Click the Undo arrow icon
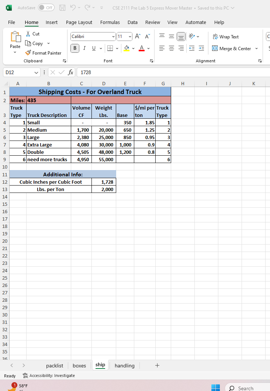The image size is (270, 391). coord(73,8)
